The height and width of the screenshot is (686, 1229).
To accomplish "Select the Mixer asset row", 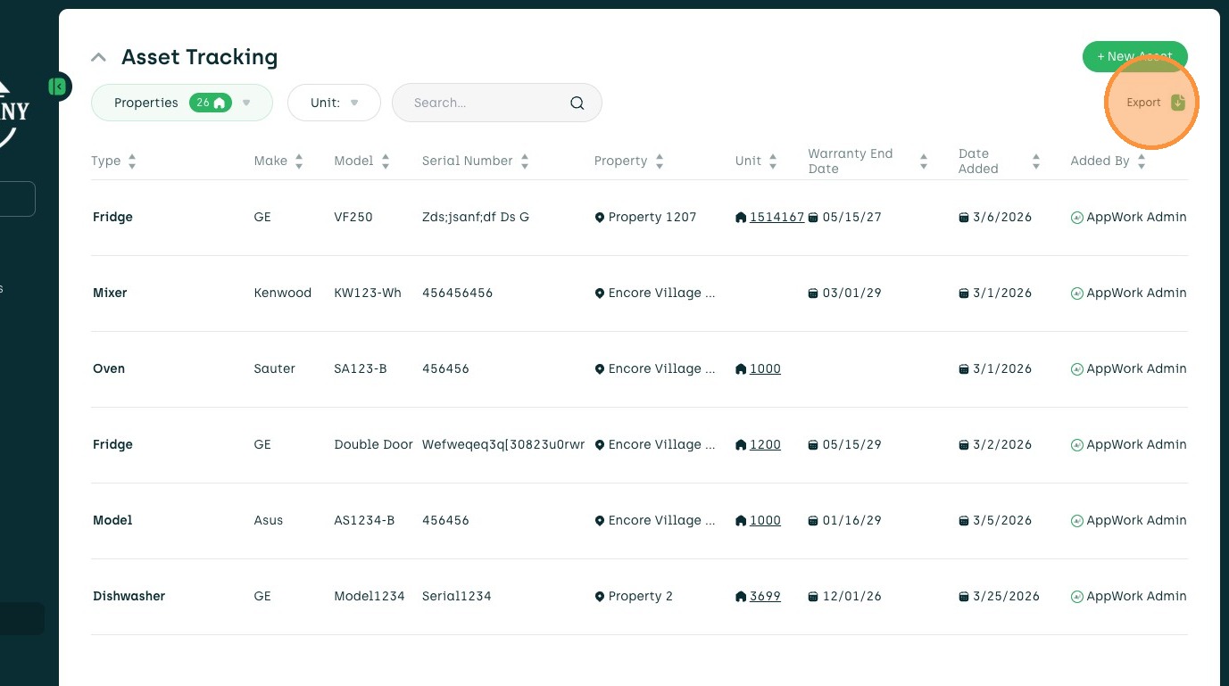I will pyautogui.click(x=110, y=293).
